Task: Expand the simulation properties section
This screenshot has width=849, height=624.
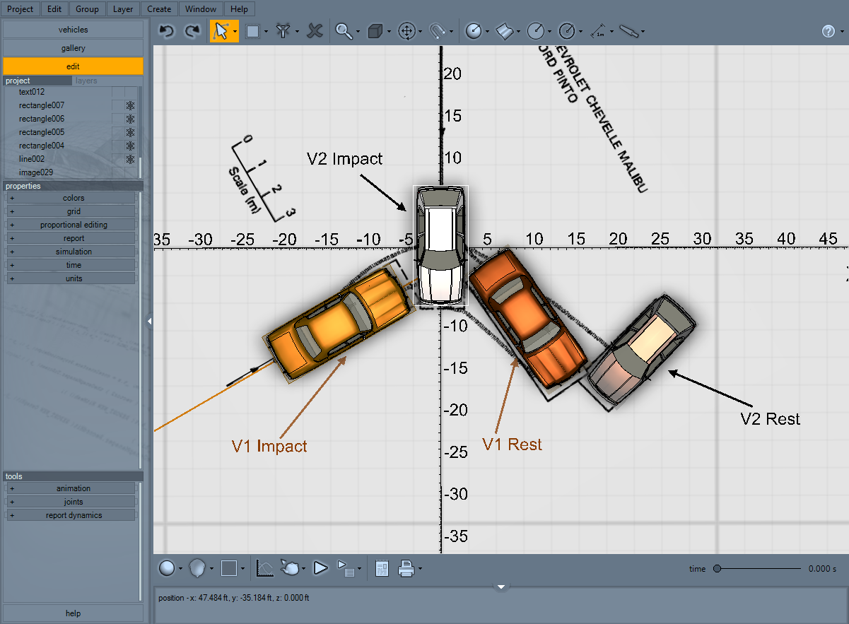Action: pyautogui.click(x=11, y=252)
